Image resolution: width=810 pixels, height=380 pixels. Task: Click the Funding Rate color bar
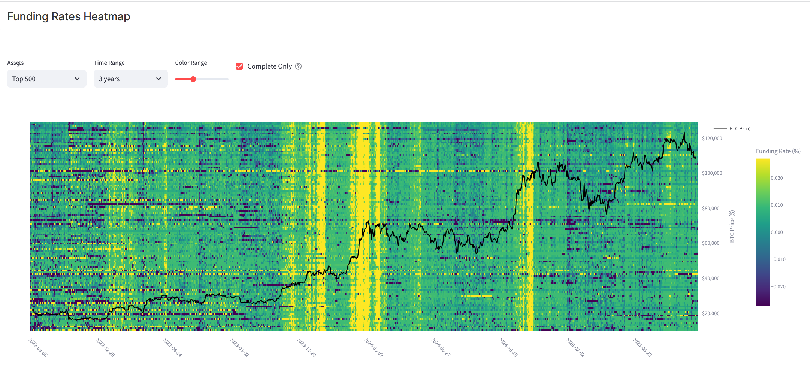762,232
